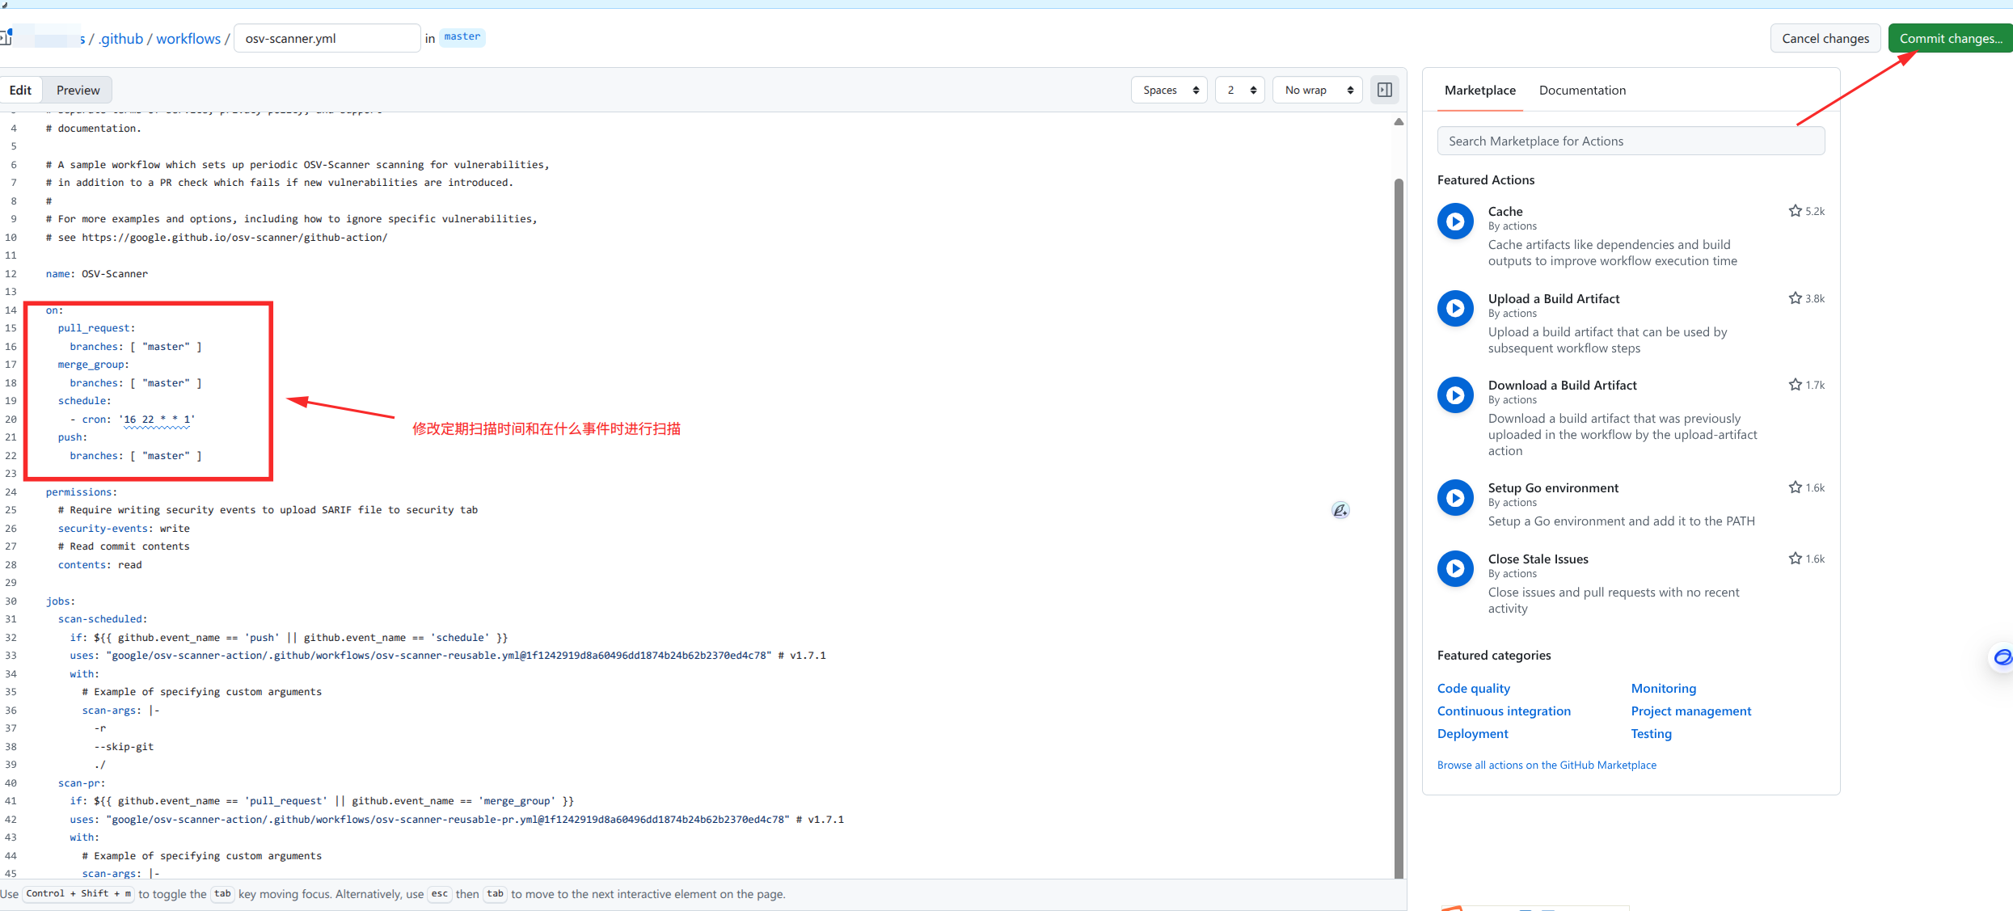This screenshot has height=911, width=2013.
Task: Switch the editor to Preview mode
Action: coord(78,91)
